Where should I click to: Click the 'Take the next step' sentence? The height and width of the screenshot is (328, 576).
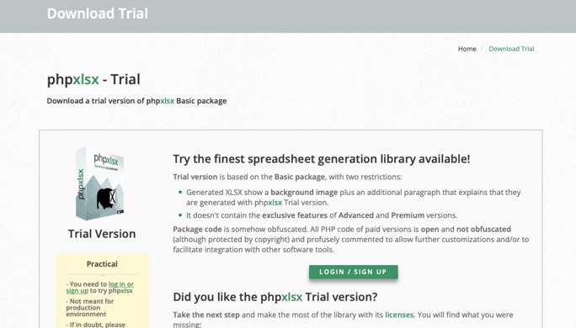[343, 320]
